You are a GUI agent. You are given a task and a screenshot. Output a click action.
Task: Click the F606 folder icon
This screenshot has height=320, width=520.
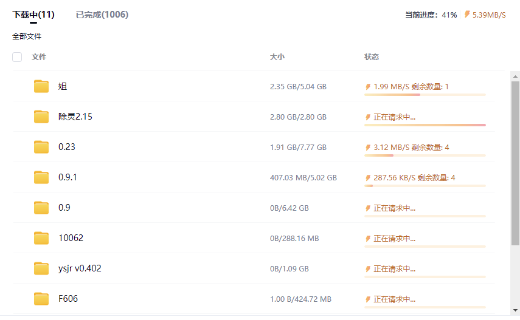41,299
